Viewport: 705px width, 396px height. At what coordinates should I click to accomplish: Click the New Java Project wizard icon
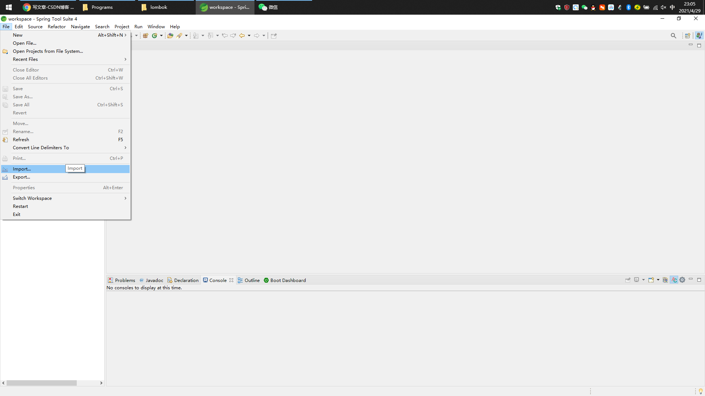(146, 36)
